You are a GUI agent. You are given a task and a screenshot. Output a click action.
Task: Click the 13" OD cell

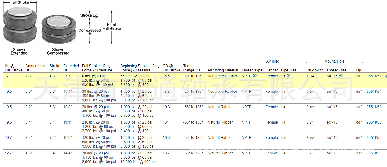tap(165, 122)
